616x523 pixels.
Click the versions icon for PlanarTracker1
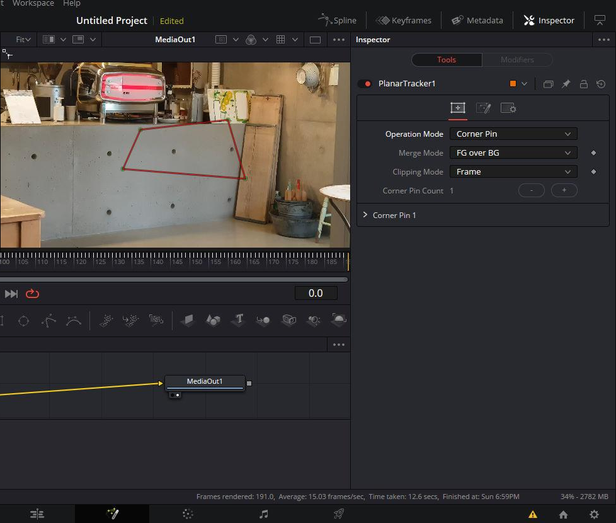548,84
